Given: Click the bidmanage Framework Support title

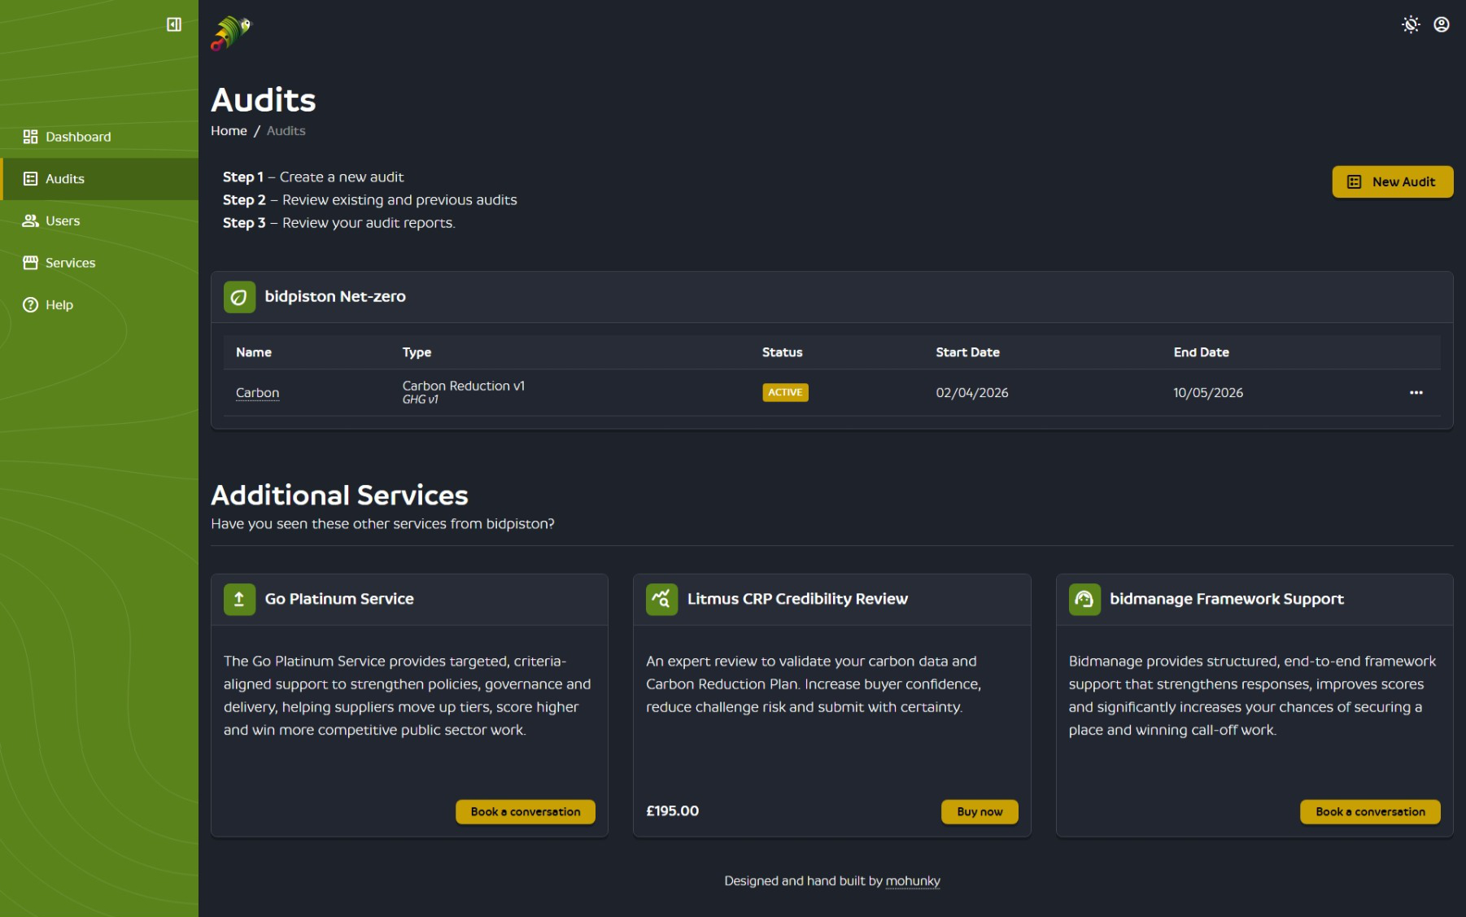Looking at the screenshot, I should click(x=1227, y=600).
